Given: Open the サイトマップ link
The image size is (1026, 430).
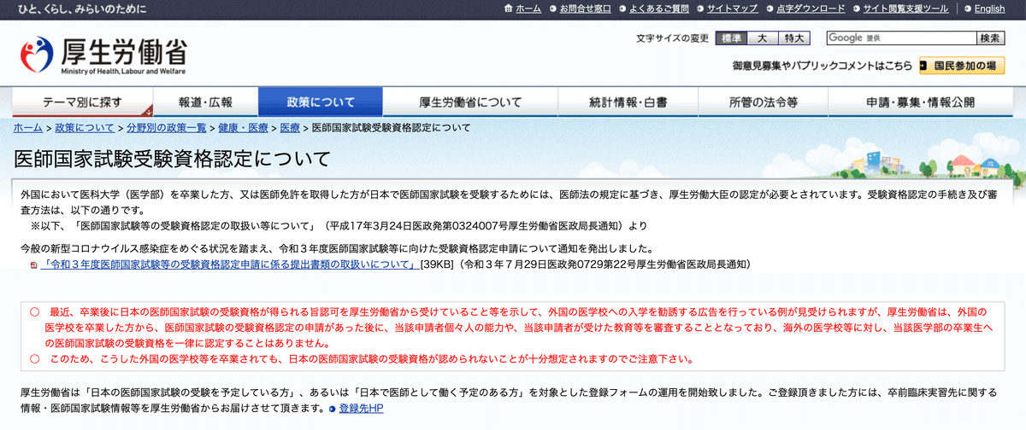Looking at the screenshot, I should pos(732,9).
